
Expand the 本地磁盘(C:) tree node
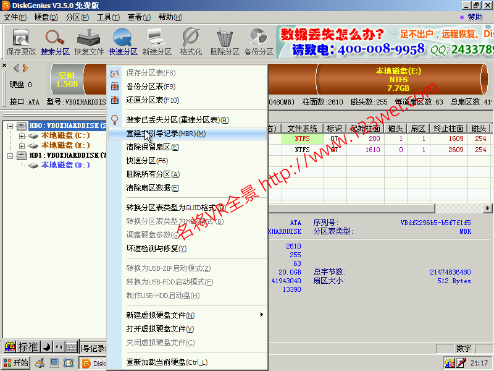[x=22, y=135]
